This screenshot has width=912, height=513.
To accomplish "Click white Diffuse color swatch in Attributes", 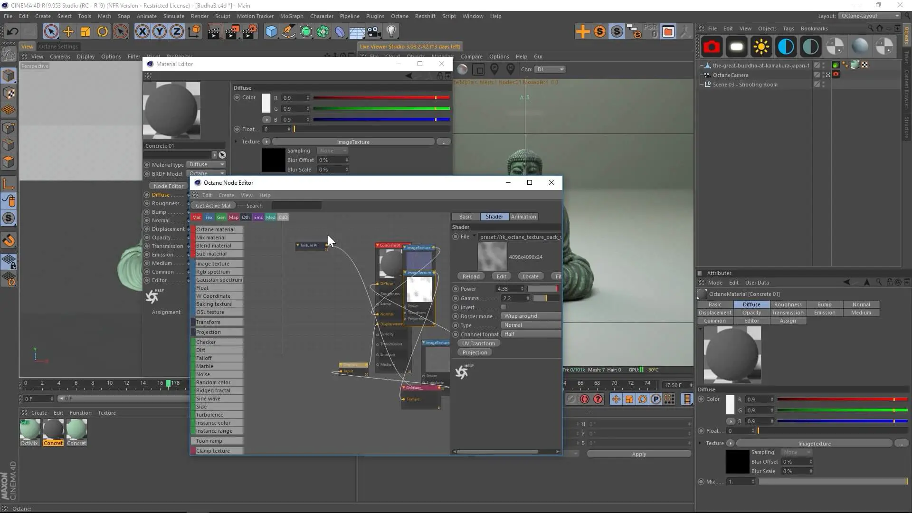I will (731, 404).
